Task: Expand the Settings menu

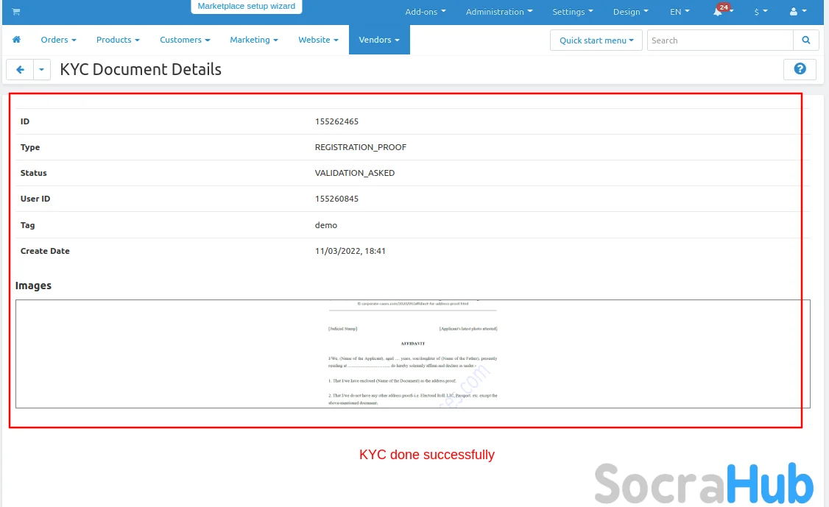Action: pyautogui.click(x=572, y=12)
